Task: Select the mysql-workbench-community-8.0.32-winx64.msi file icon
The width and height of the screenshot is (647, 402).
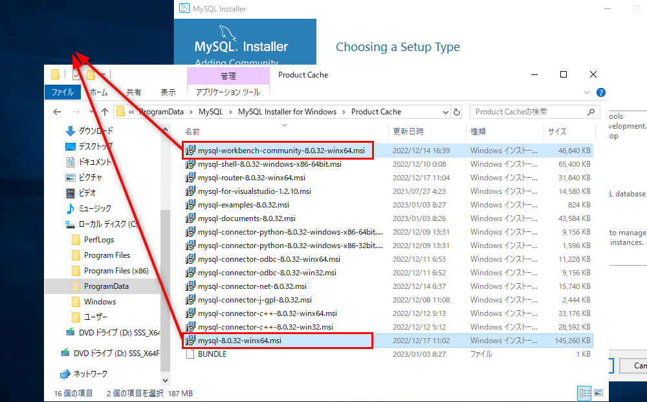Action: click(190, 151)
